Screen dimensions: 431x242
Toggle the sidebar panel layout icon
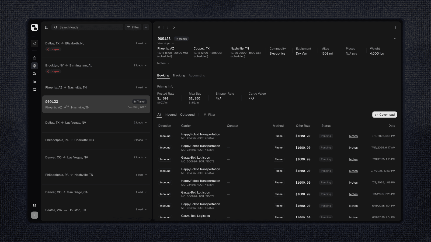point(47,27)
